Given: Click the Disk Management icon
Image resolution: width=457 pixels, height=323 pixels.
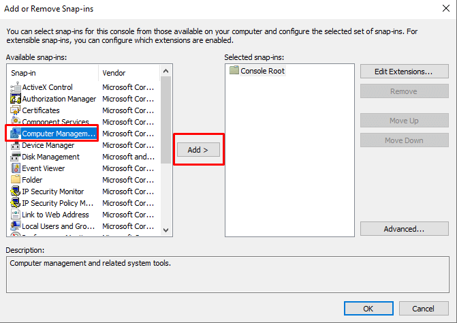Looking at the screenshot, I should pyautogui.click(x=16, y=157).
